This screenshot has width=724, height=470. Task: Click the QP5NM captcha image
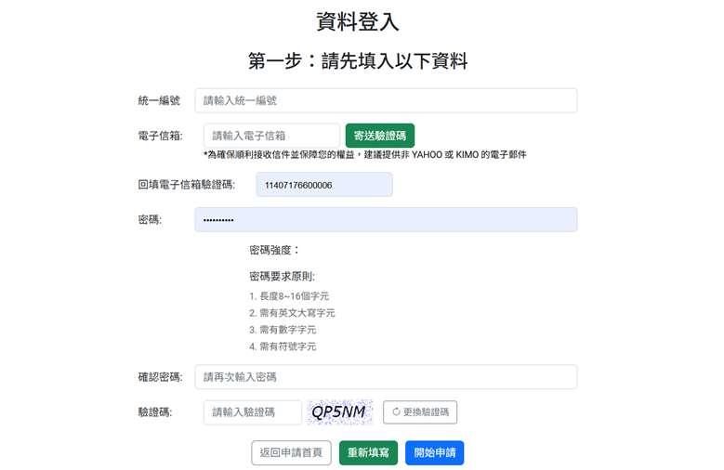coord(340,411)
